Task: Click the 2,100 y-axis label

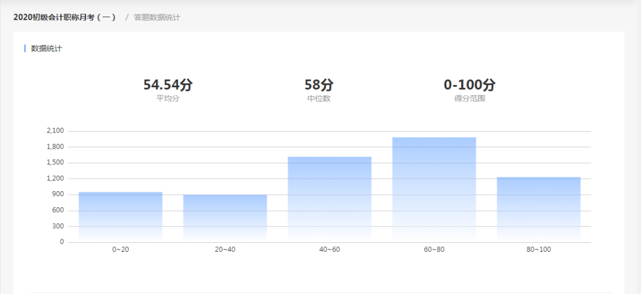Action: (x=56, y=131)
